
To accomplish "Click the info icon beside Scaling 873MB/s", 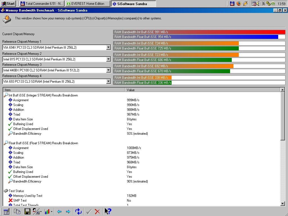I will coord(10,152).
